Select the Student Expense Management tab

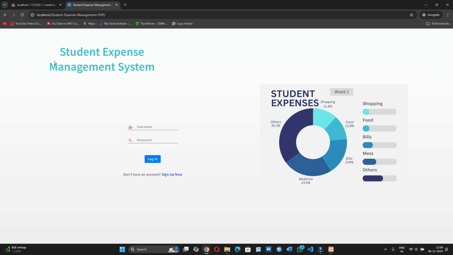(x=92, y=5)
